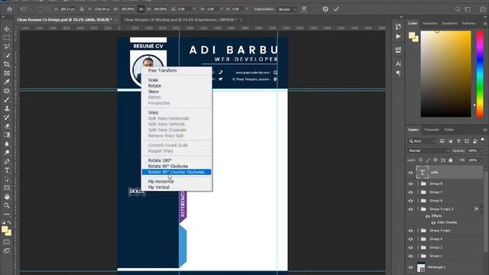Open the Paragraph panel icon
489x275 pixels.
[398, 73]
